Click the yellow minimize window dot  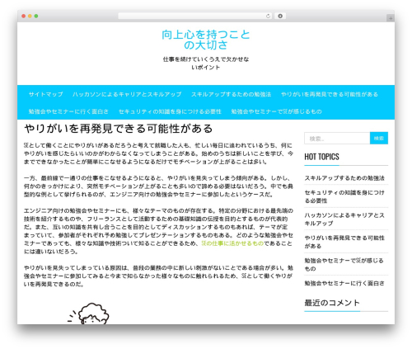tap(30, 17)
